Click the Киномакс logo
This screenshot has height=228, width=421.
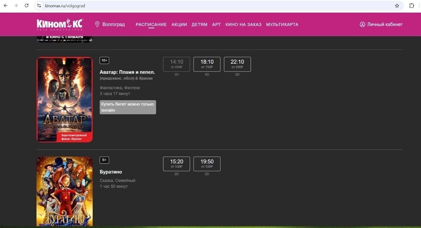(x=60, y=25)
